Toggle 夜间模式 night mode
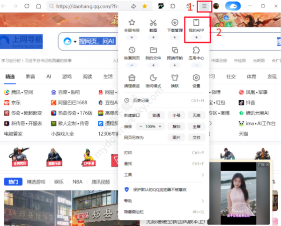Viewport: 281px width, 226px height. [x=153, y=78]
